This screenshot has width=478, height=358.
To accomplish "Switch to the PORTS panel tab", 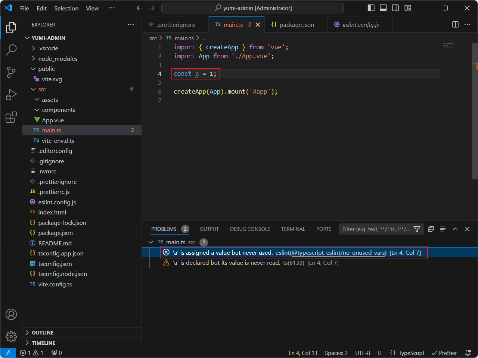I will (x=324, y=229).
